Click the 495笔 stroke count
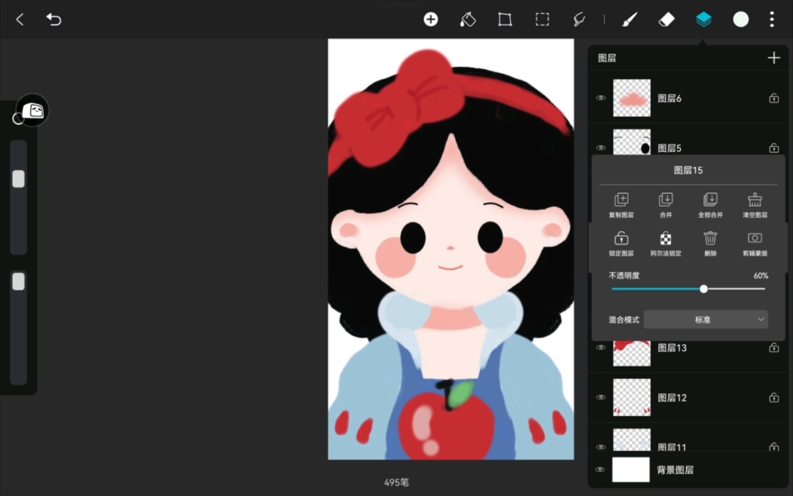This screenshot has height=496, width=793. (x=396, y=482)
